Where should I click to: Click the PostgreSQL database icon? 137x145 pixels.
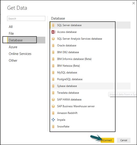pyautogui.click(x=53, y=79)
